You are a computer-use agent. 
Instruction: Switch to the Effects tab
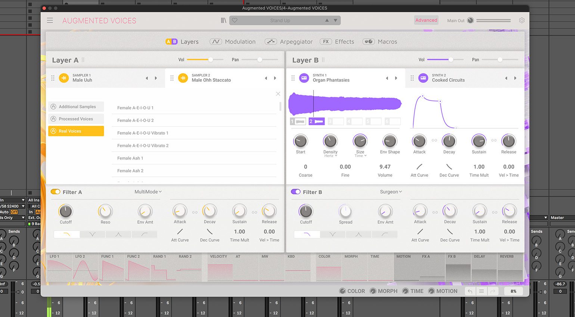point(338,42)
